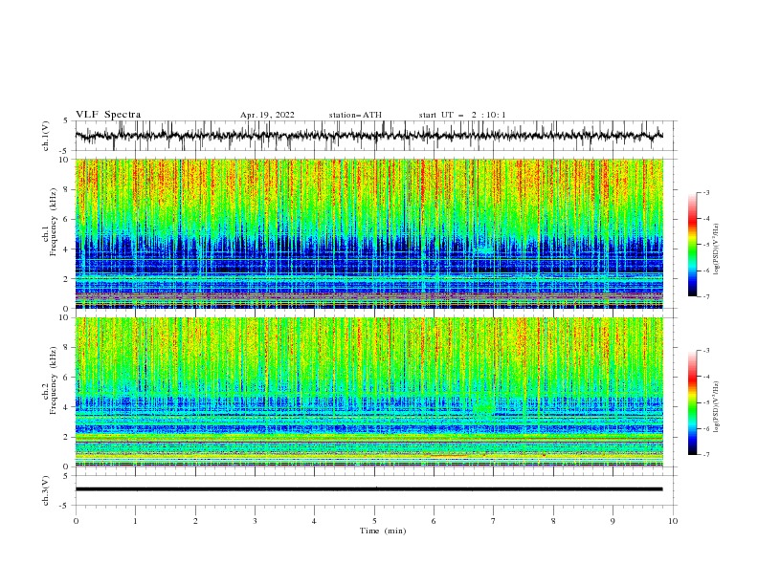Click time axis tick label "2"
The image size is (758, 585).
coord(195,521)
